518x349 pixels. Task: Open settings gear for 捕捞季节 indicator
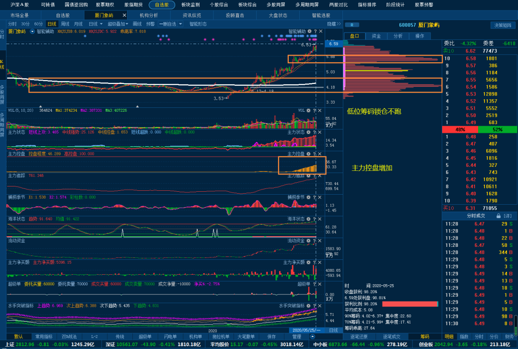pos(308,198)
